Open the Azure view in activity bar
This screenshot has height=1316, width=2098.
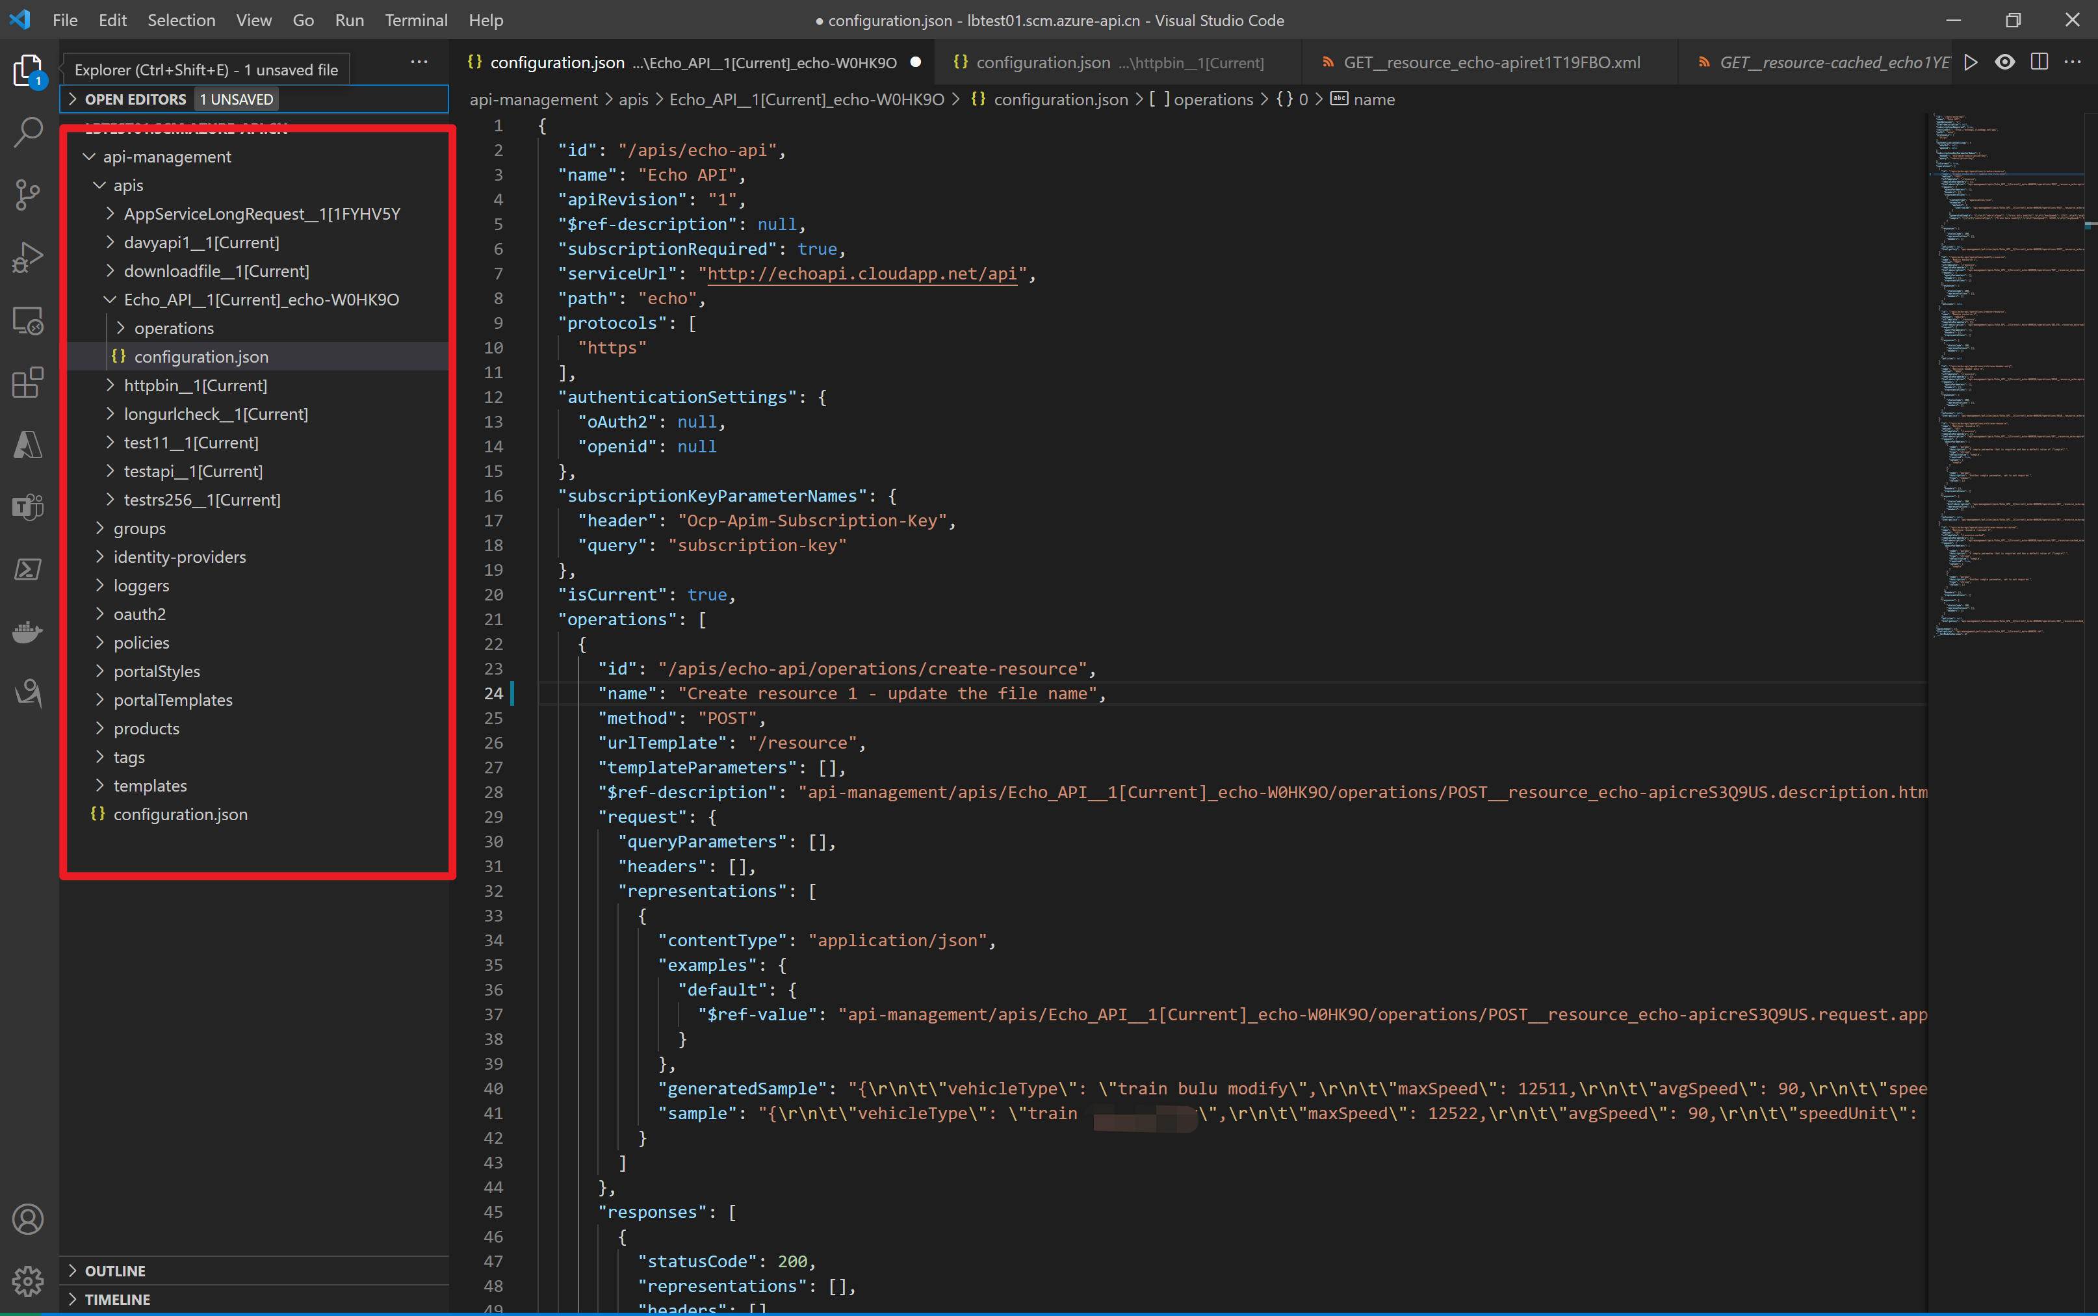tap(28, 445)
